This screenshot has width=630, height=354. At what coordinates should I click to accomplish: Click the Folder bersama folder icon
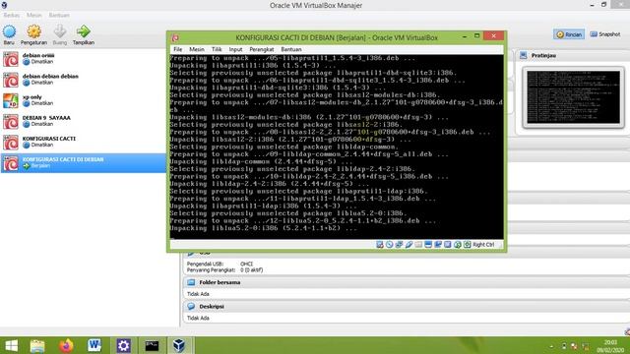coord(191,282)
